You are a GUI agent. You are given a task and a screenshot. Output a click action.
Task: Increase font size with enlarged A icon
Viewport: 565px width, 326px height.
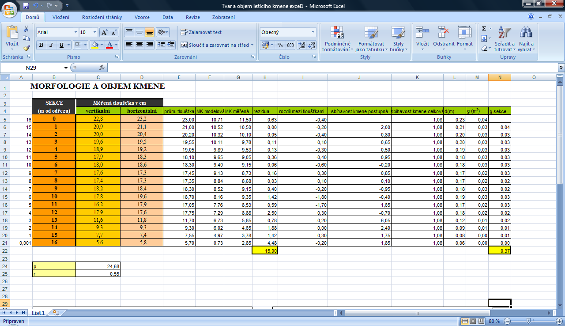[x=104, y=32]
